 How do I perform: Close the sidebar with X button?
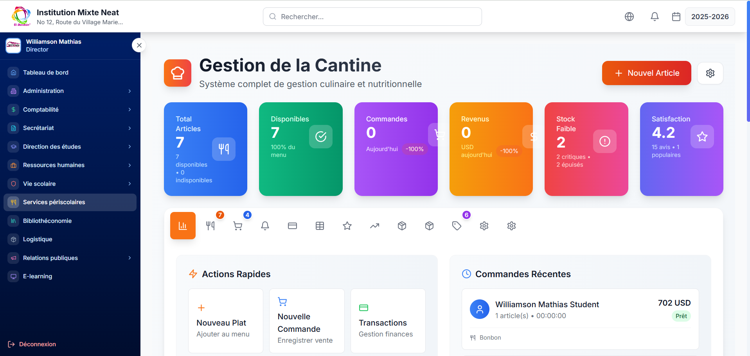coord(139,45)
